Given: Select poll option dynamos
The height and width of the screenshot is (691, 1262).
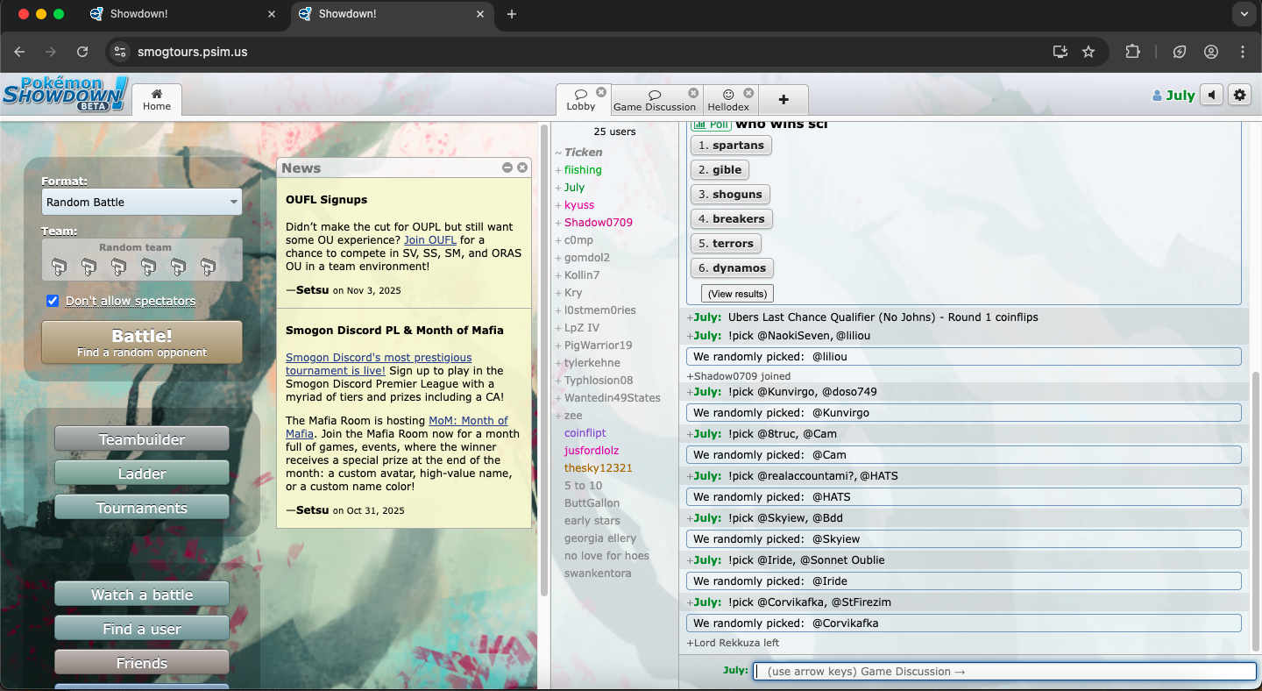Looking at the screenshot, I should [731, 268].
